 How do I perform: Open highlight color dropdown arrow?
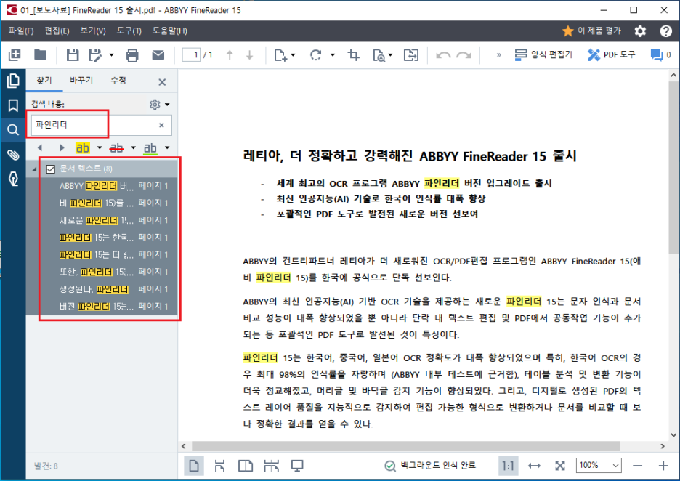pyautogui.click(x=100, y=148)
